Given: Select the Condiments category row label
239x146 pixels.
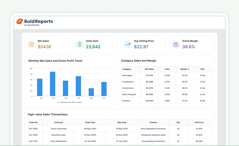Looking at the screenshot, I should click(128, 82).
